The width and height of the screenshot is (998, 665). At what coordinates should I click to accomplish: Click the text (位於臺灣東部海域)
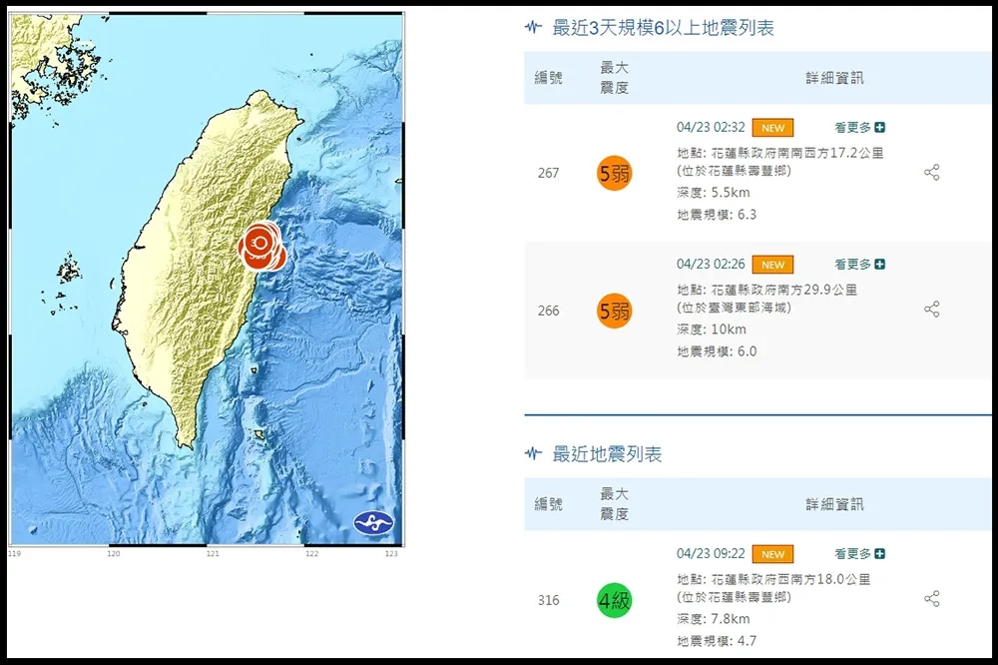point(734,308)
